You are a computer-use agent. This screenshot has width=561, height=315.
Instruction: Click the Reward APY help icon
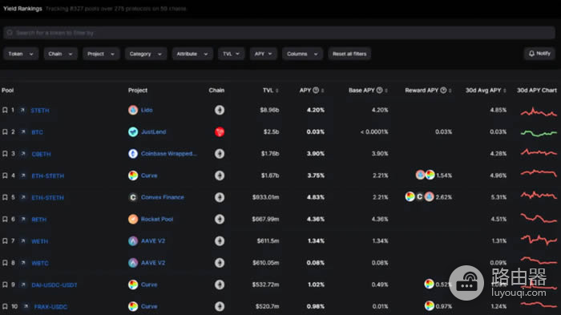tap(443, 91)
